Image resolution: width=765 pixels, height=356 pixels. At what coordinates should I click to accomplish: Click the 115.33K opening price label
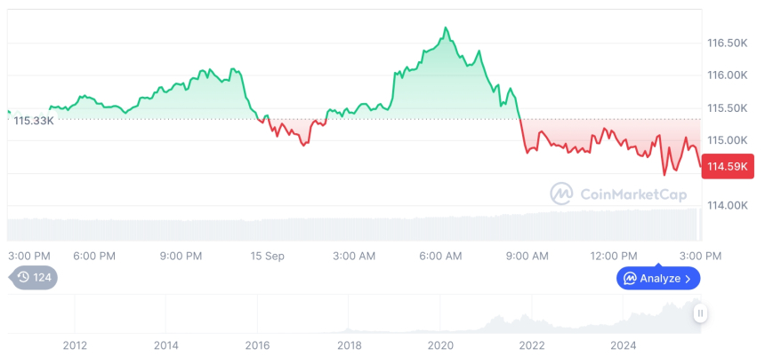click(34, 120)
